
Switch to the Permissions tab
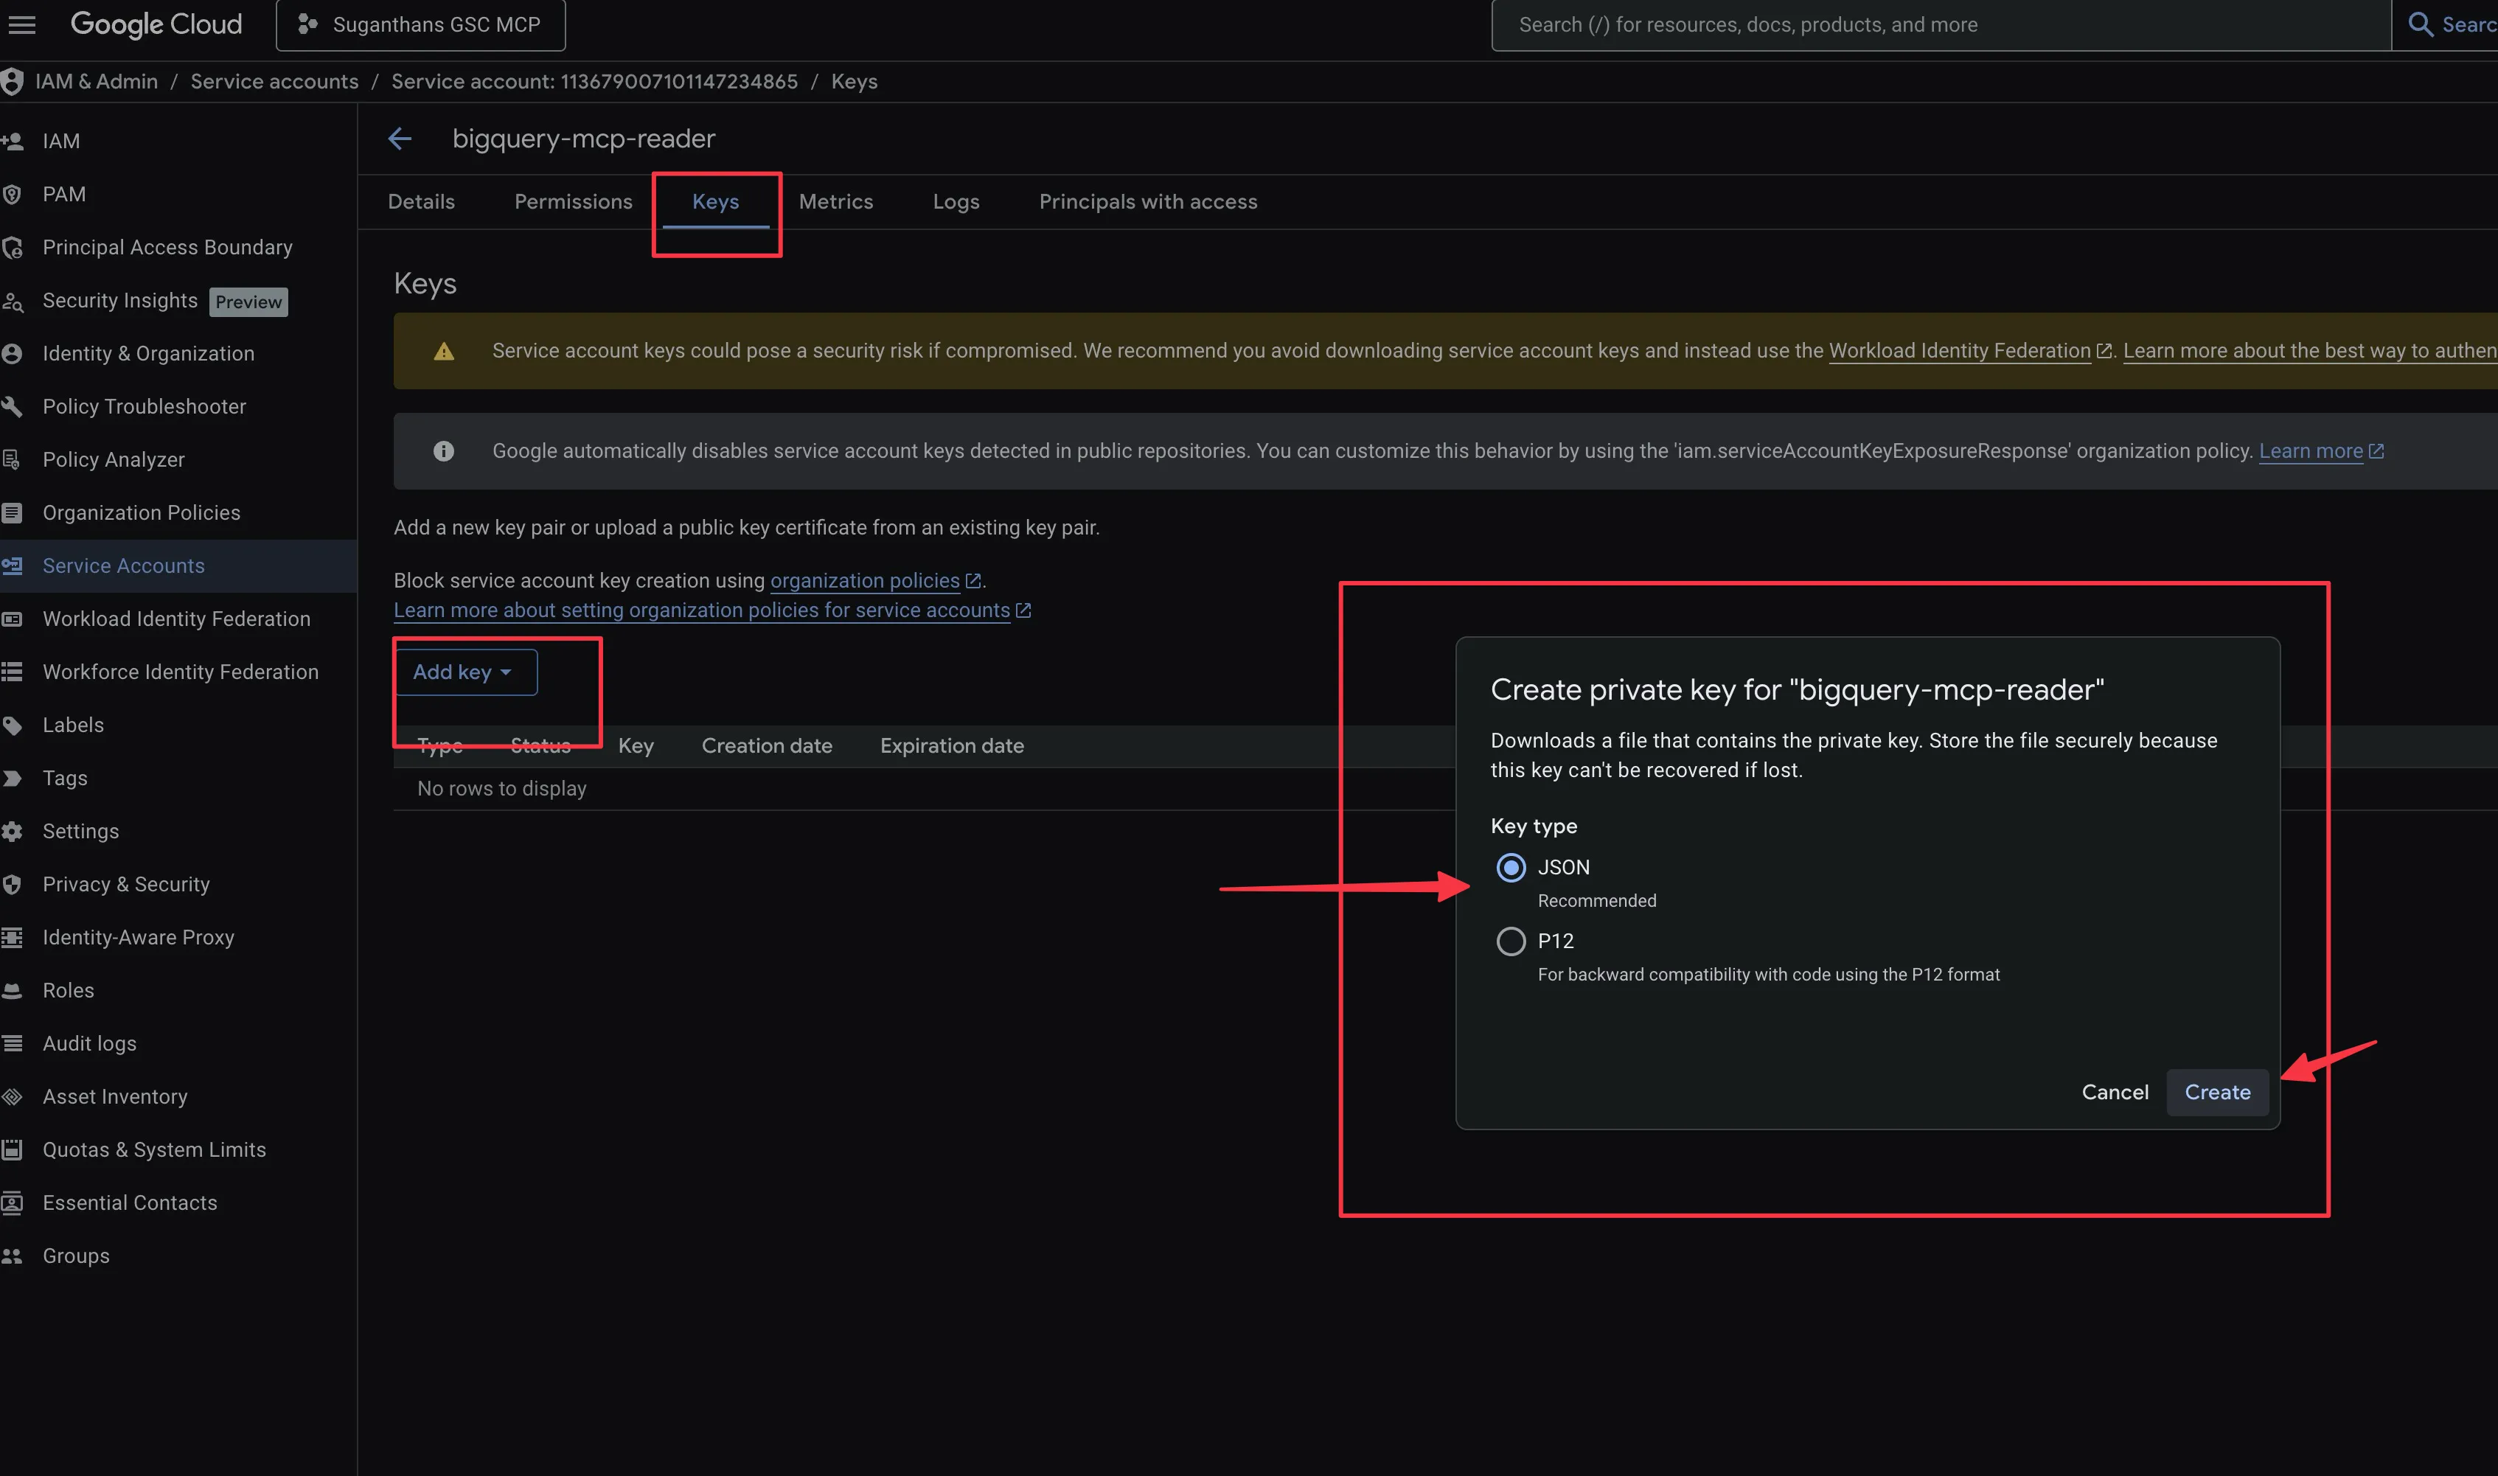coord(573,202)
